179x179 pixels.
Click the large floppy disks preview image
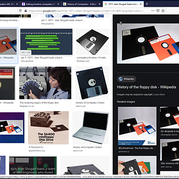pyautogui.click(x=148, y=43)
